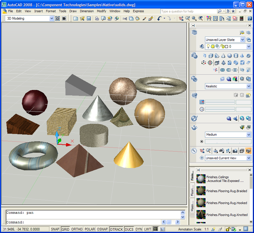Toggle OSNAP button in the status bar
This screenshot has width=254, height=233.
103,229
